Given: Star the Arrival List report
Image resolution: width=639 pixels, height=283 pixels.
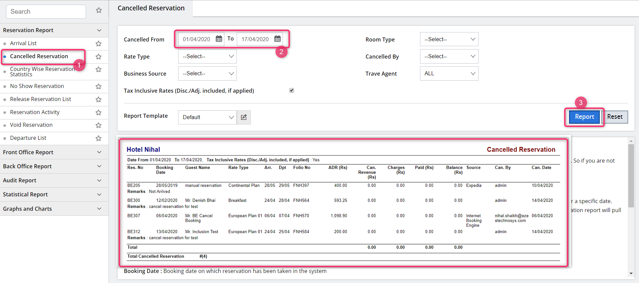Looking at the screenshot, I should click(98, 43).
